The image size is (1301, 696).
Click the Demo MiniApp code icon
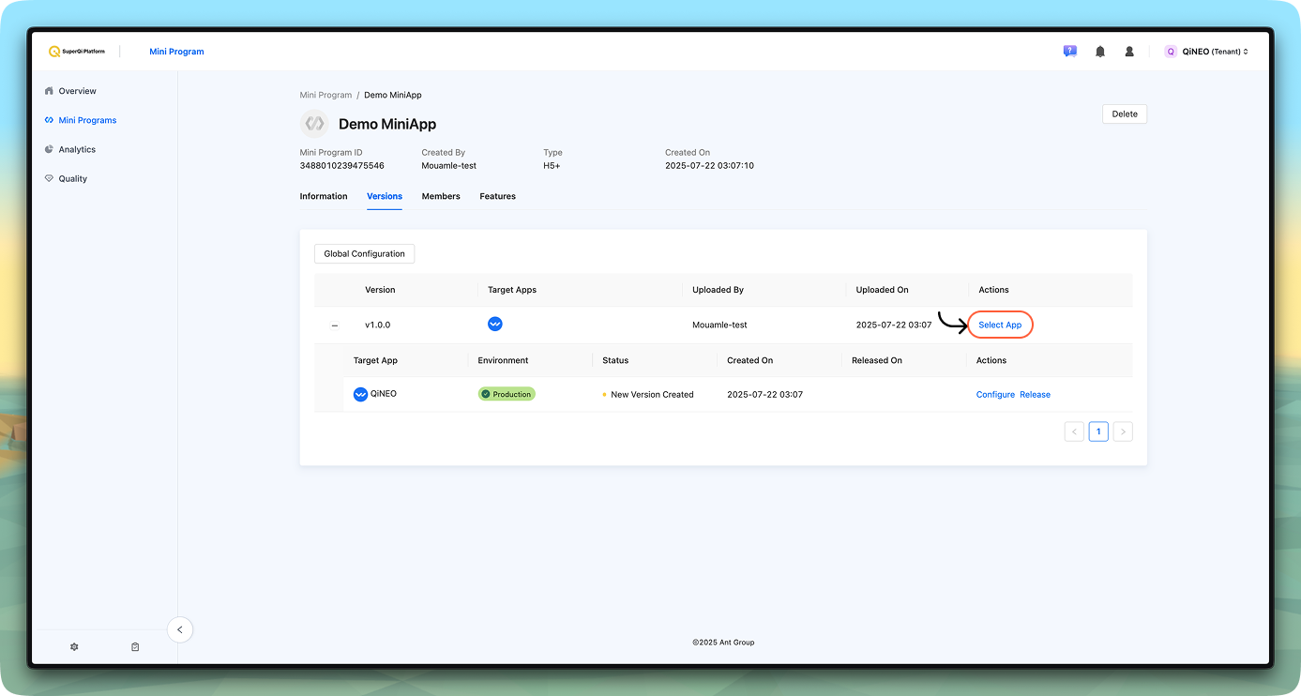coord(314,124)
